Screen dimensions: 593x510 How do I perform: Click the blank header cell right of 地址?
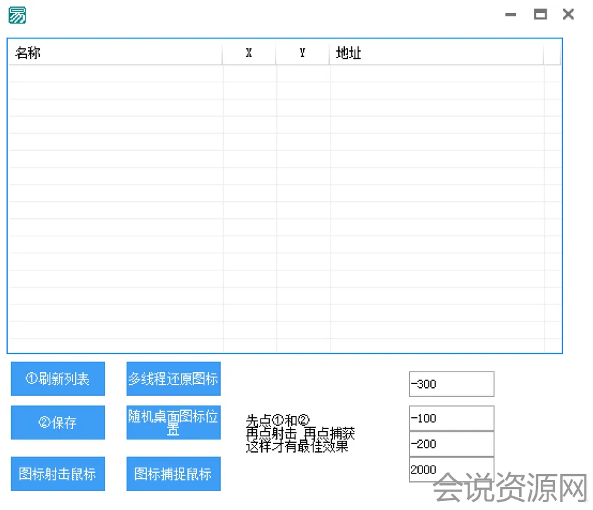click(x=552, y=54)
